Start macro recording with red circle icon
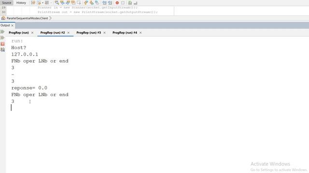The image size is (309, 173). (x=117, y=3)
